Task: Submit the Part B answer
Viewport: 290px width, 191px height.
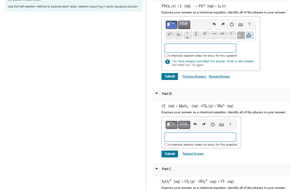Action: point(170,154)
